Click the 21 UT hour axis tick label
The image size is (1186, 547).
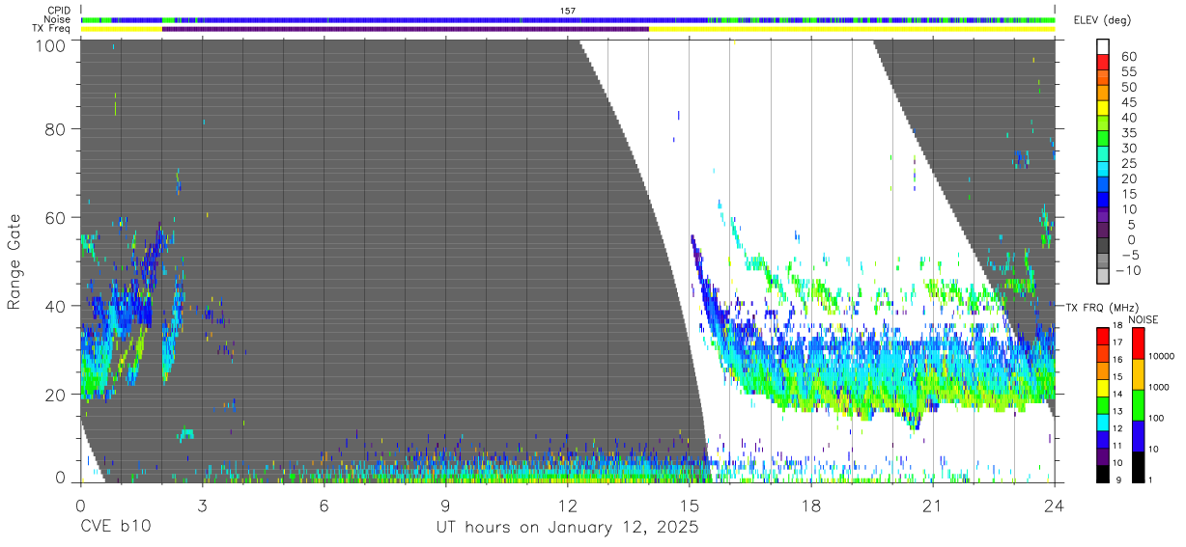point(933,506)
